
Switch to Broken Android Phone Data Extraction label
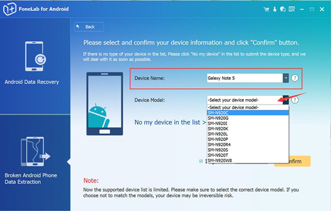click(31, 178)
